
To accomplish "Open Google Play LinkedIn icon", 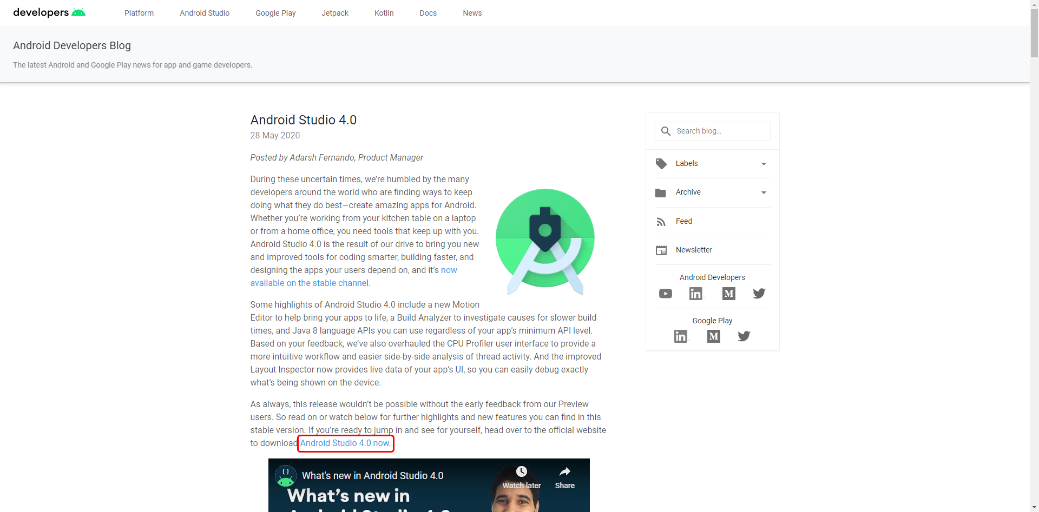I will pyautogui.click(x=681, y=336).
